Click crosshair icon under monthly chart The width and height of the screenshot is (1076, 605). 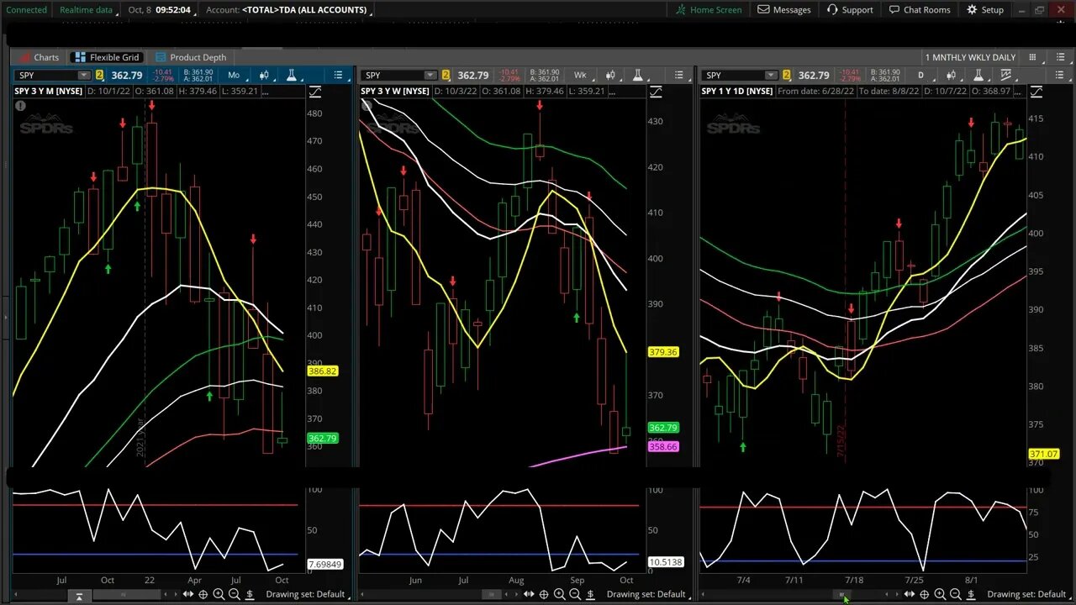coord(203,594)
